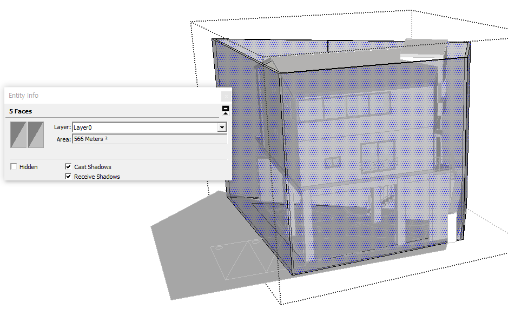This screenshot has width=508, height=316.
Task: Select the Area value field
Action: coord(149,139)
